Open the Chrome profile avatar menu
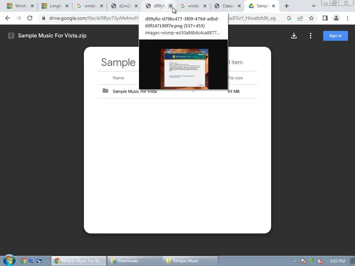355x266 pixels. pyautogui.click(x=336, y=18)
